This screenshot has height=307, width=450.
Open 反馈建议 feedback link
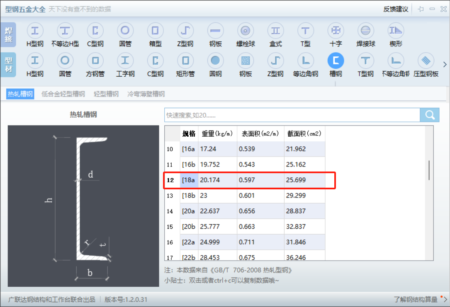[396, 9]
